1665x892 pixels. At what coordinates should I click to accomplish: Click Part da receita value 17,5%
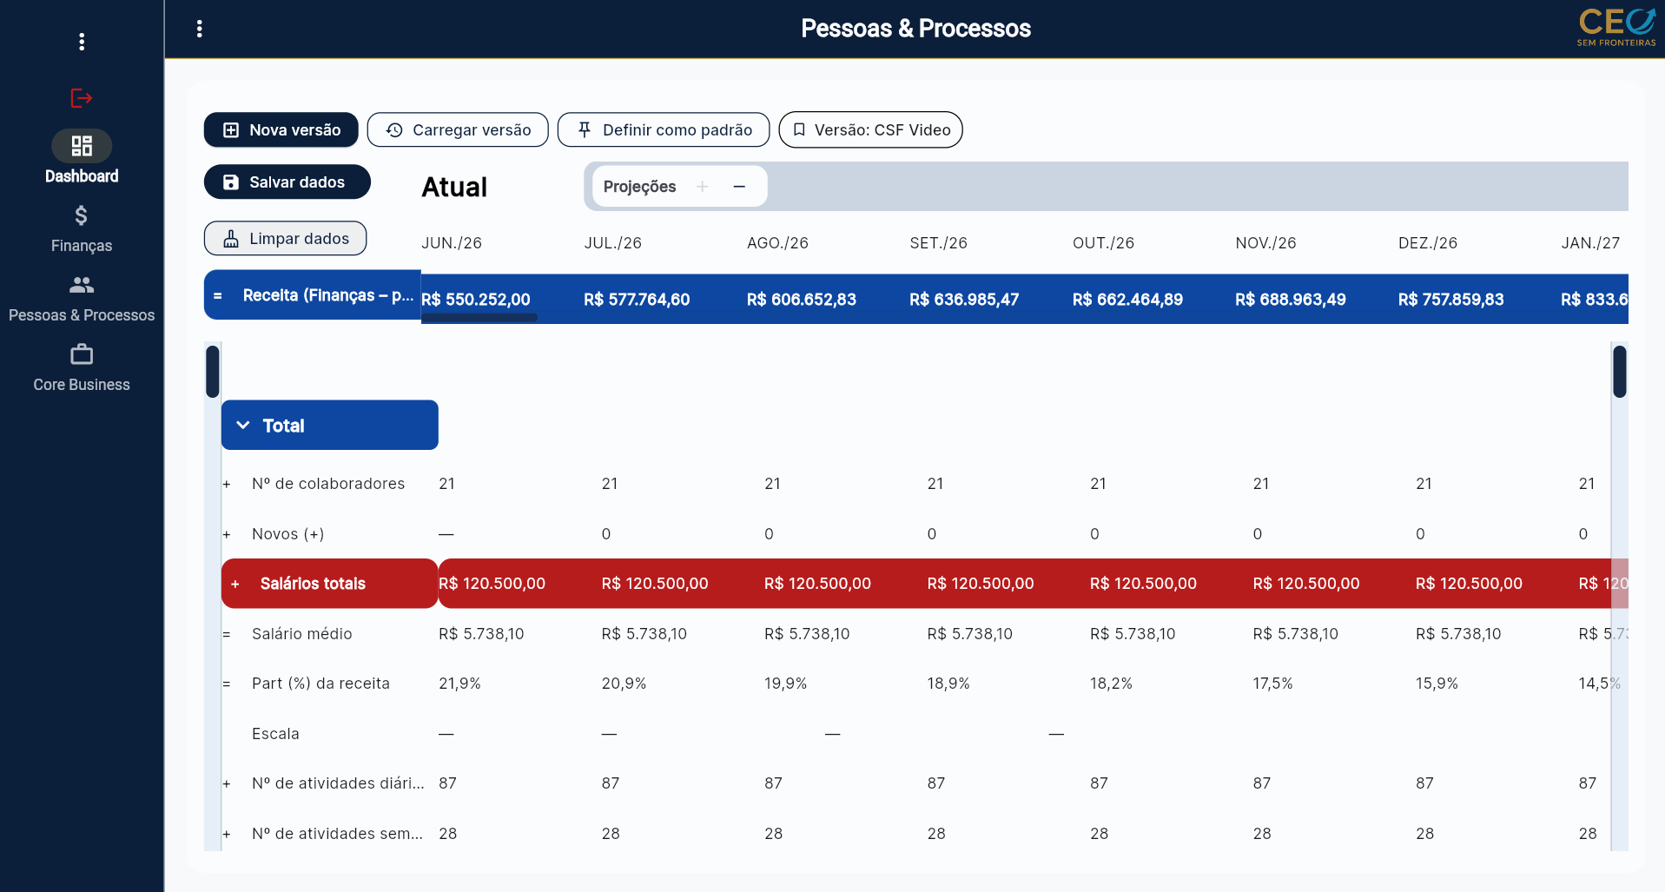pos(1272,684)
